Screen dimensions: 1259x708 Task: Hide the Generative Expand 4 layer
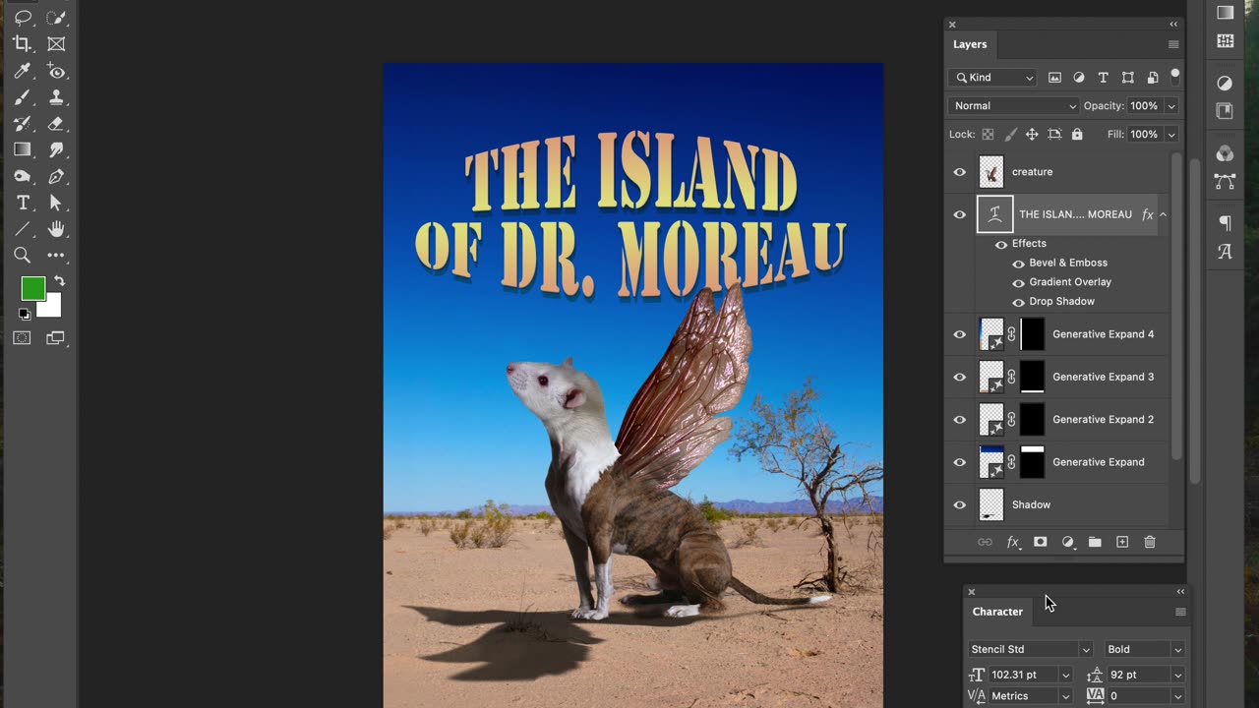[960, 334]
